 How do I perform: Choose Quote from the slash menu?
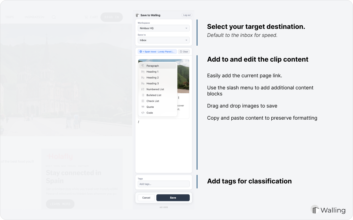click(x=158, y=107)
